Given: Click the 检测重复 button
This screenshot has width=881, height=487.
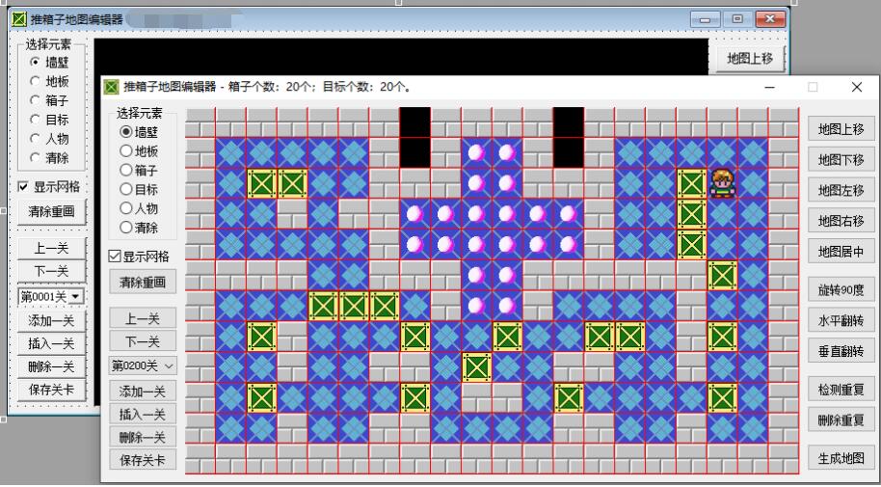Looking at the screenshot, I should (840, 391).
